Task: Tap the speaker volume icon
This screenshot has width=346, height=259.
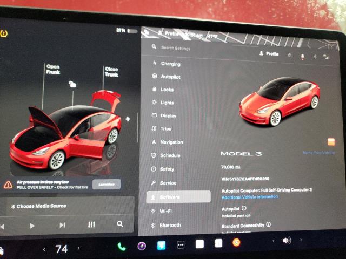Action: pos(287,240)
